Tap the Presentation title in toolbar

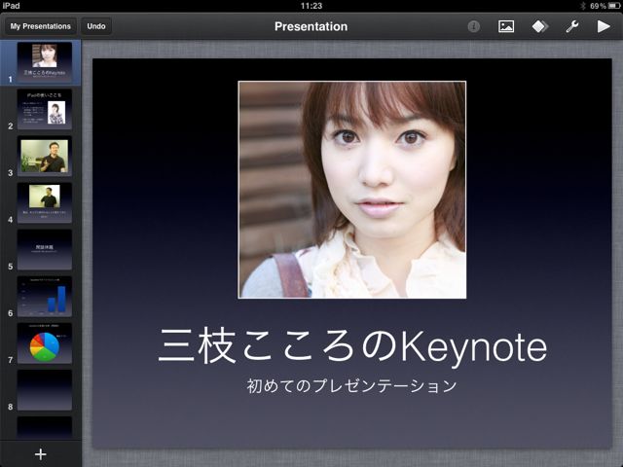(x=311, y=26)
